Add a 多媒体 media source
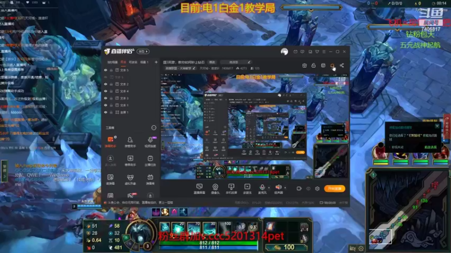This screenshot has height=253, width=451. (x=247, y=189)
